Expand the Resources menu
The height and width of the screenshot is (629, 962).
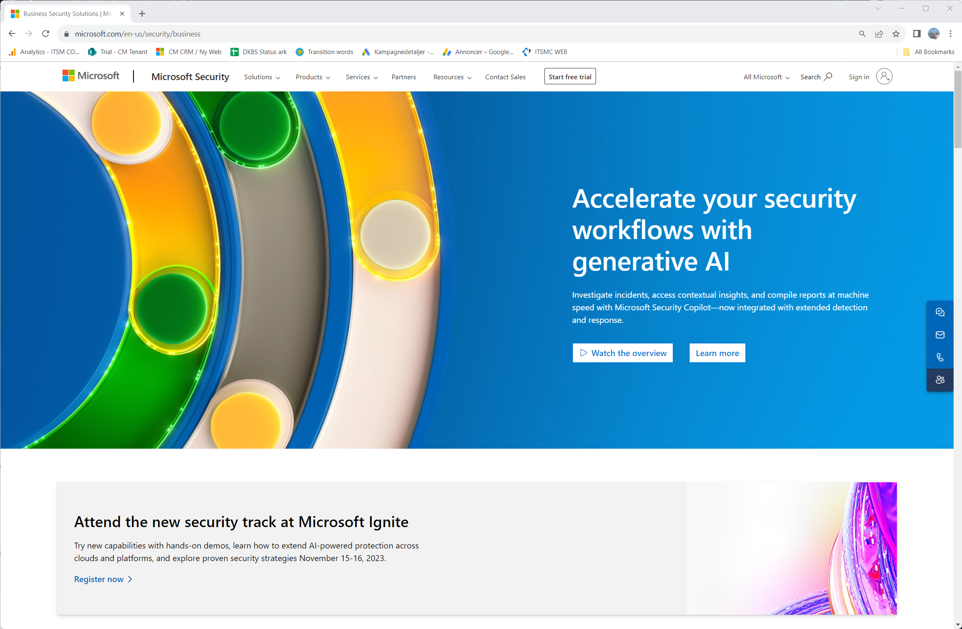click(452, 77)
